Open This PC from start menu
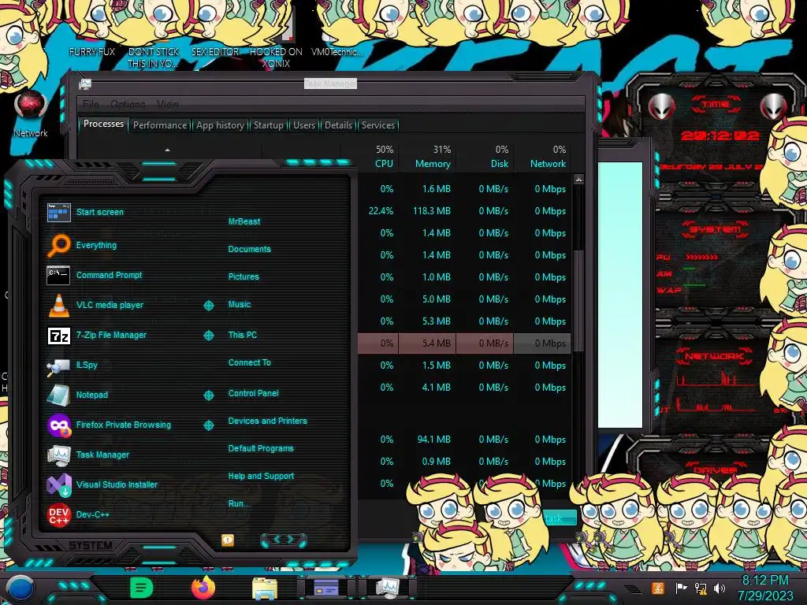The height and width of the screenshot is (605, 807). pyautogui.click(x=243, y=335)
